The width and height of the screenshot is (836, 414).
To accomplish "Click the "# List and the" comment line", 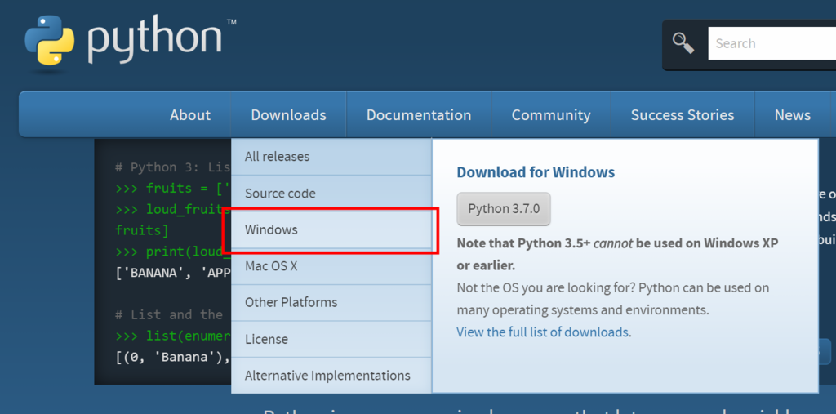I will click(x=169, y=314).
